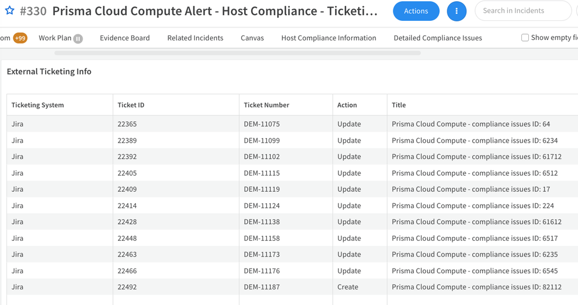This screenshot has height=305, width=578.
Task: Open the Host Compliance Information tab
Action: [x=329, y=38]
